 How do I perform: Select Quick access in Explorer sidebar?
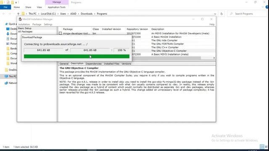[11, 24]
